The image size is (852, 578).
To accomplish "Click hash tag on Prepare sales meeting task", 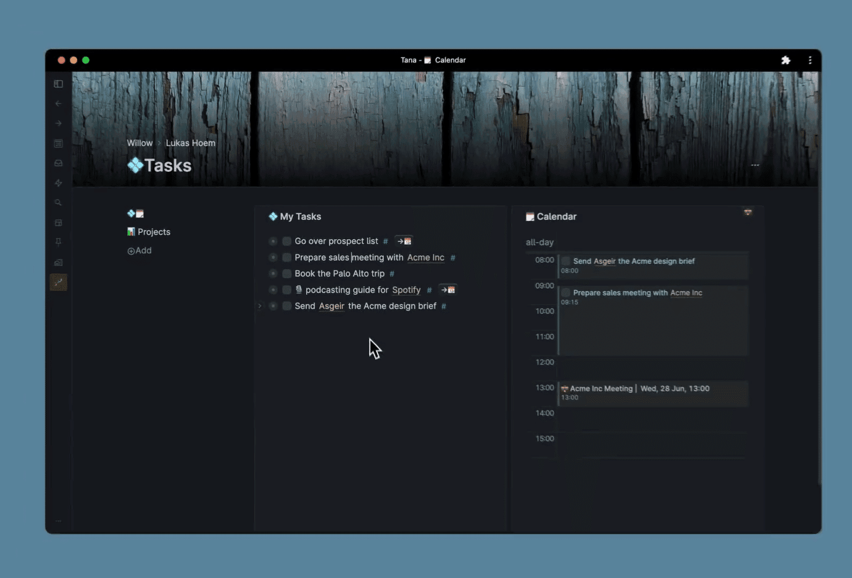I will point(453,258).
